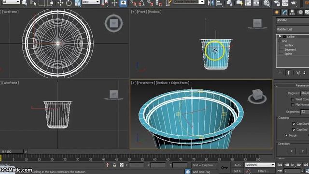Activate Select and Move tool
This screenshot has height=174, width=309.
(60, 3)
